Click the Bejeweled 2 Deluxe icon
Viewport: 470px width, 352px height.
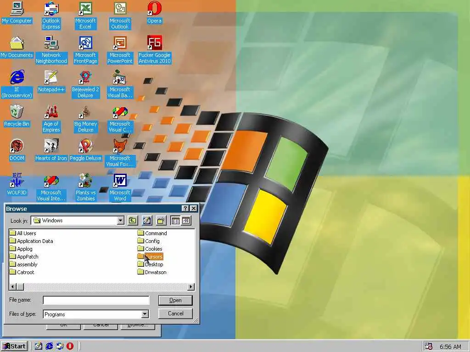[85, 84]
